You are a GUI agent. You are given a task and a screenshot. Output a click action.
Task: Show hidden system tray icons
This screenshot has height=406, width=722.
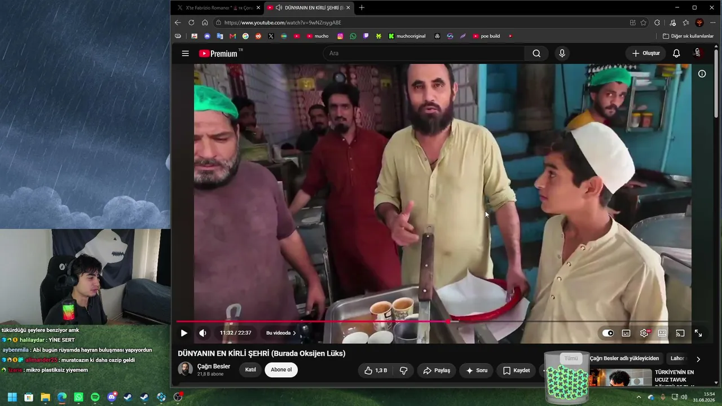[x=639, y=398]
